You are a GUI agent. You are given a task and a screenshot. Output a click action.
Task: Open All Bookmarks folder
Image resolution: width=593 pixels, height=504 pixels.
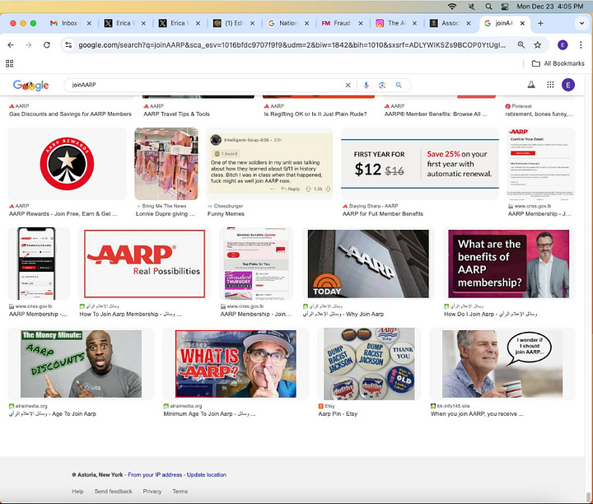pos(558,63)
